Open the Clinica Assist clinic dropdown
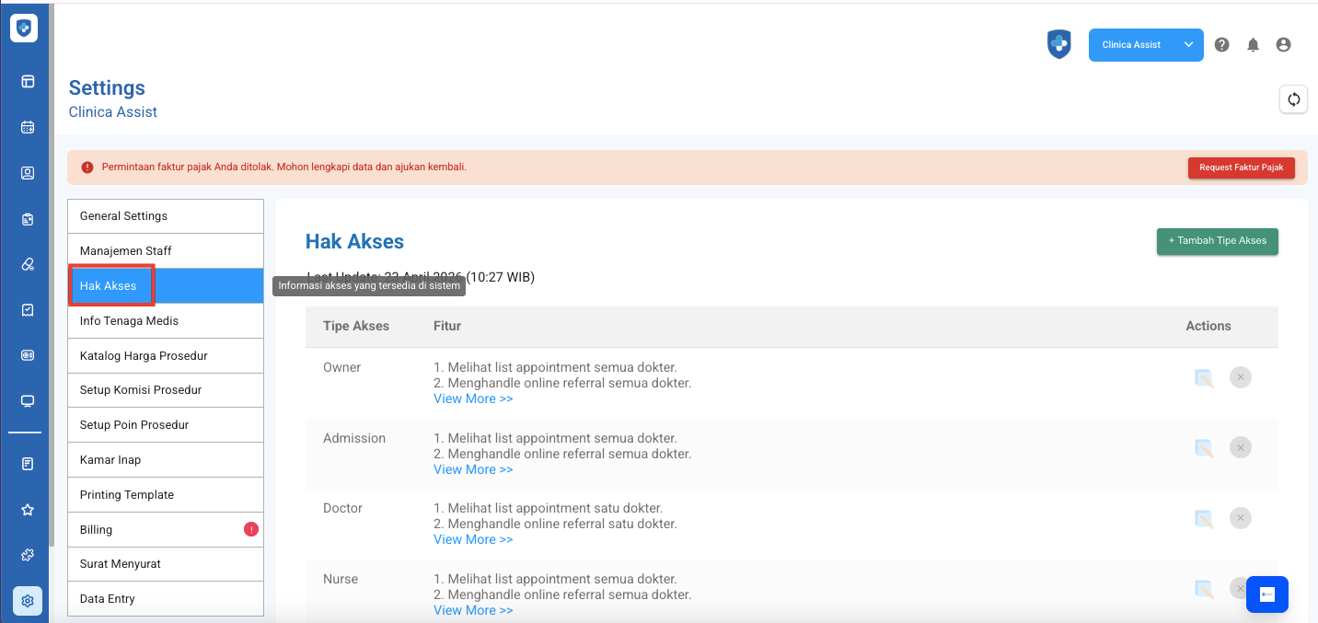Screen dimensions: 1318x623 [1145, 45]
